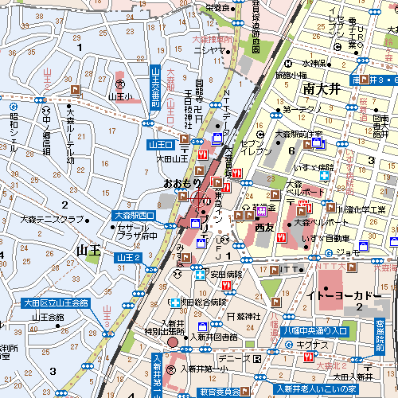The width and height of the screenshot is (398, 398).
Task: Click the red circle at 入新井特別出張所
Action: (173, 342)
